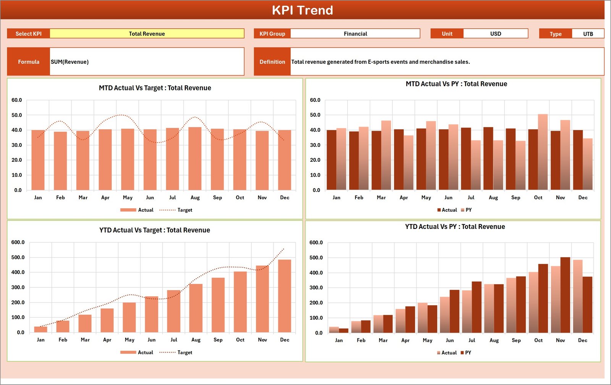
Task: Click the yellow Total Revenue KPI selector
Action: pos(147,34)
